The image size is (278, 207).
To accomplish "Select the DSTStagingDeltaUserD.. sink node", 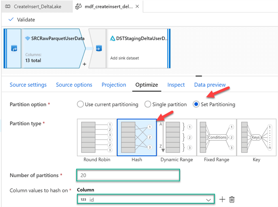I will (129, 48).
